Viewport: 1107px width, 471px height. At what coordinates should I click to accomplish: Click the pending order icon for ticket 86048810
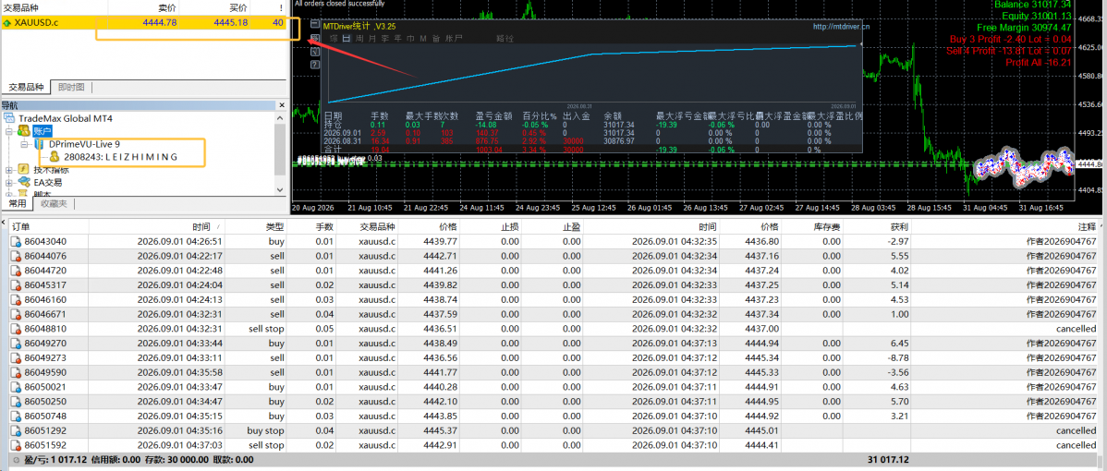[x=16, y=329]
